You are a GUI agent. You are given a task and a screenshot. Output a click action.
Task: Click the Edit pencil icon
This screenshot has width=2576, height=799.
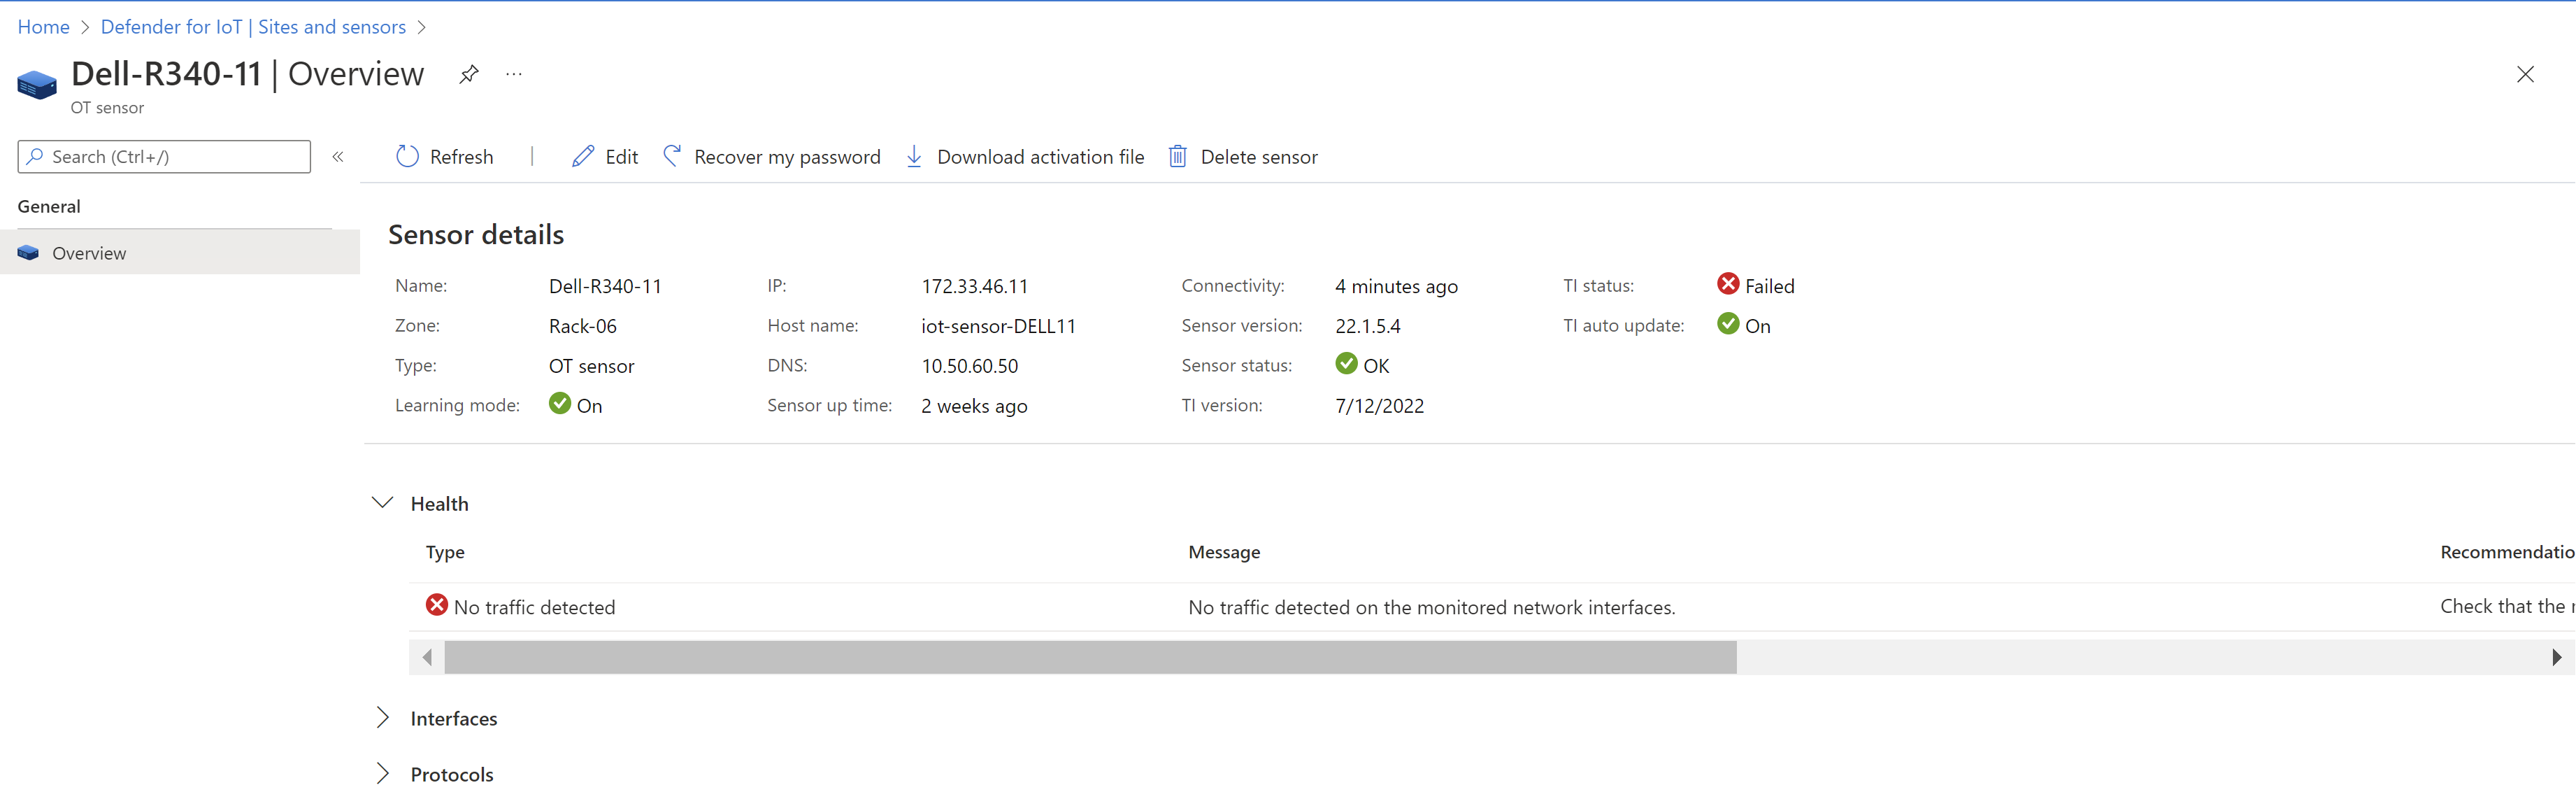[x=583, y=157]
